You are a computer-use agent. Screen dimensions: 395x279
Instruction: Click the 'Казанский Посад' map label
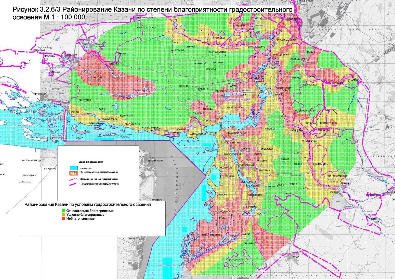coord(236,134)
